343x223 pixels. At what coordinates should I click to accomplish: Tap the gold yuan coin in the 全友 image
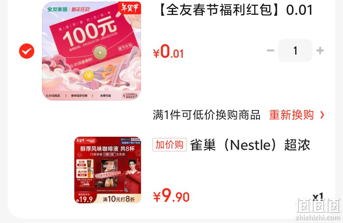point(89,75)
